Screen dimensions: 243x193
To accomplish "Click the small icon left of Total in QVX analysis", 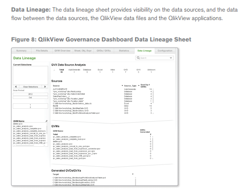I will (54, 70).
